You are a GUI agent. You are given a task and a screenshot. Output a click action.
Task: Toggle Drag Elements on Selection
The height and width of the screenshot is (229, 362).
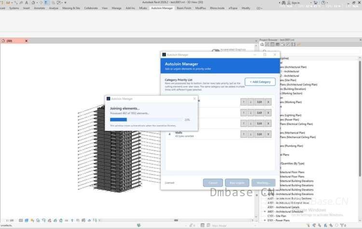click(x=331, y=225)
